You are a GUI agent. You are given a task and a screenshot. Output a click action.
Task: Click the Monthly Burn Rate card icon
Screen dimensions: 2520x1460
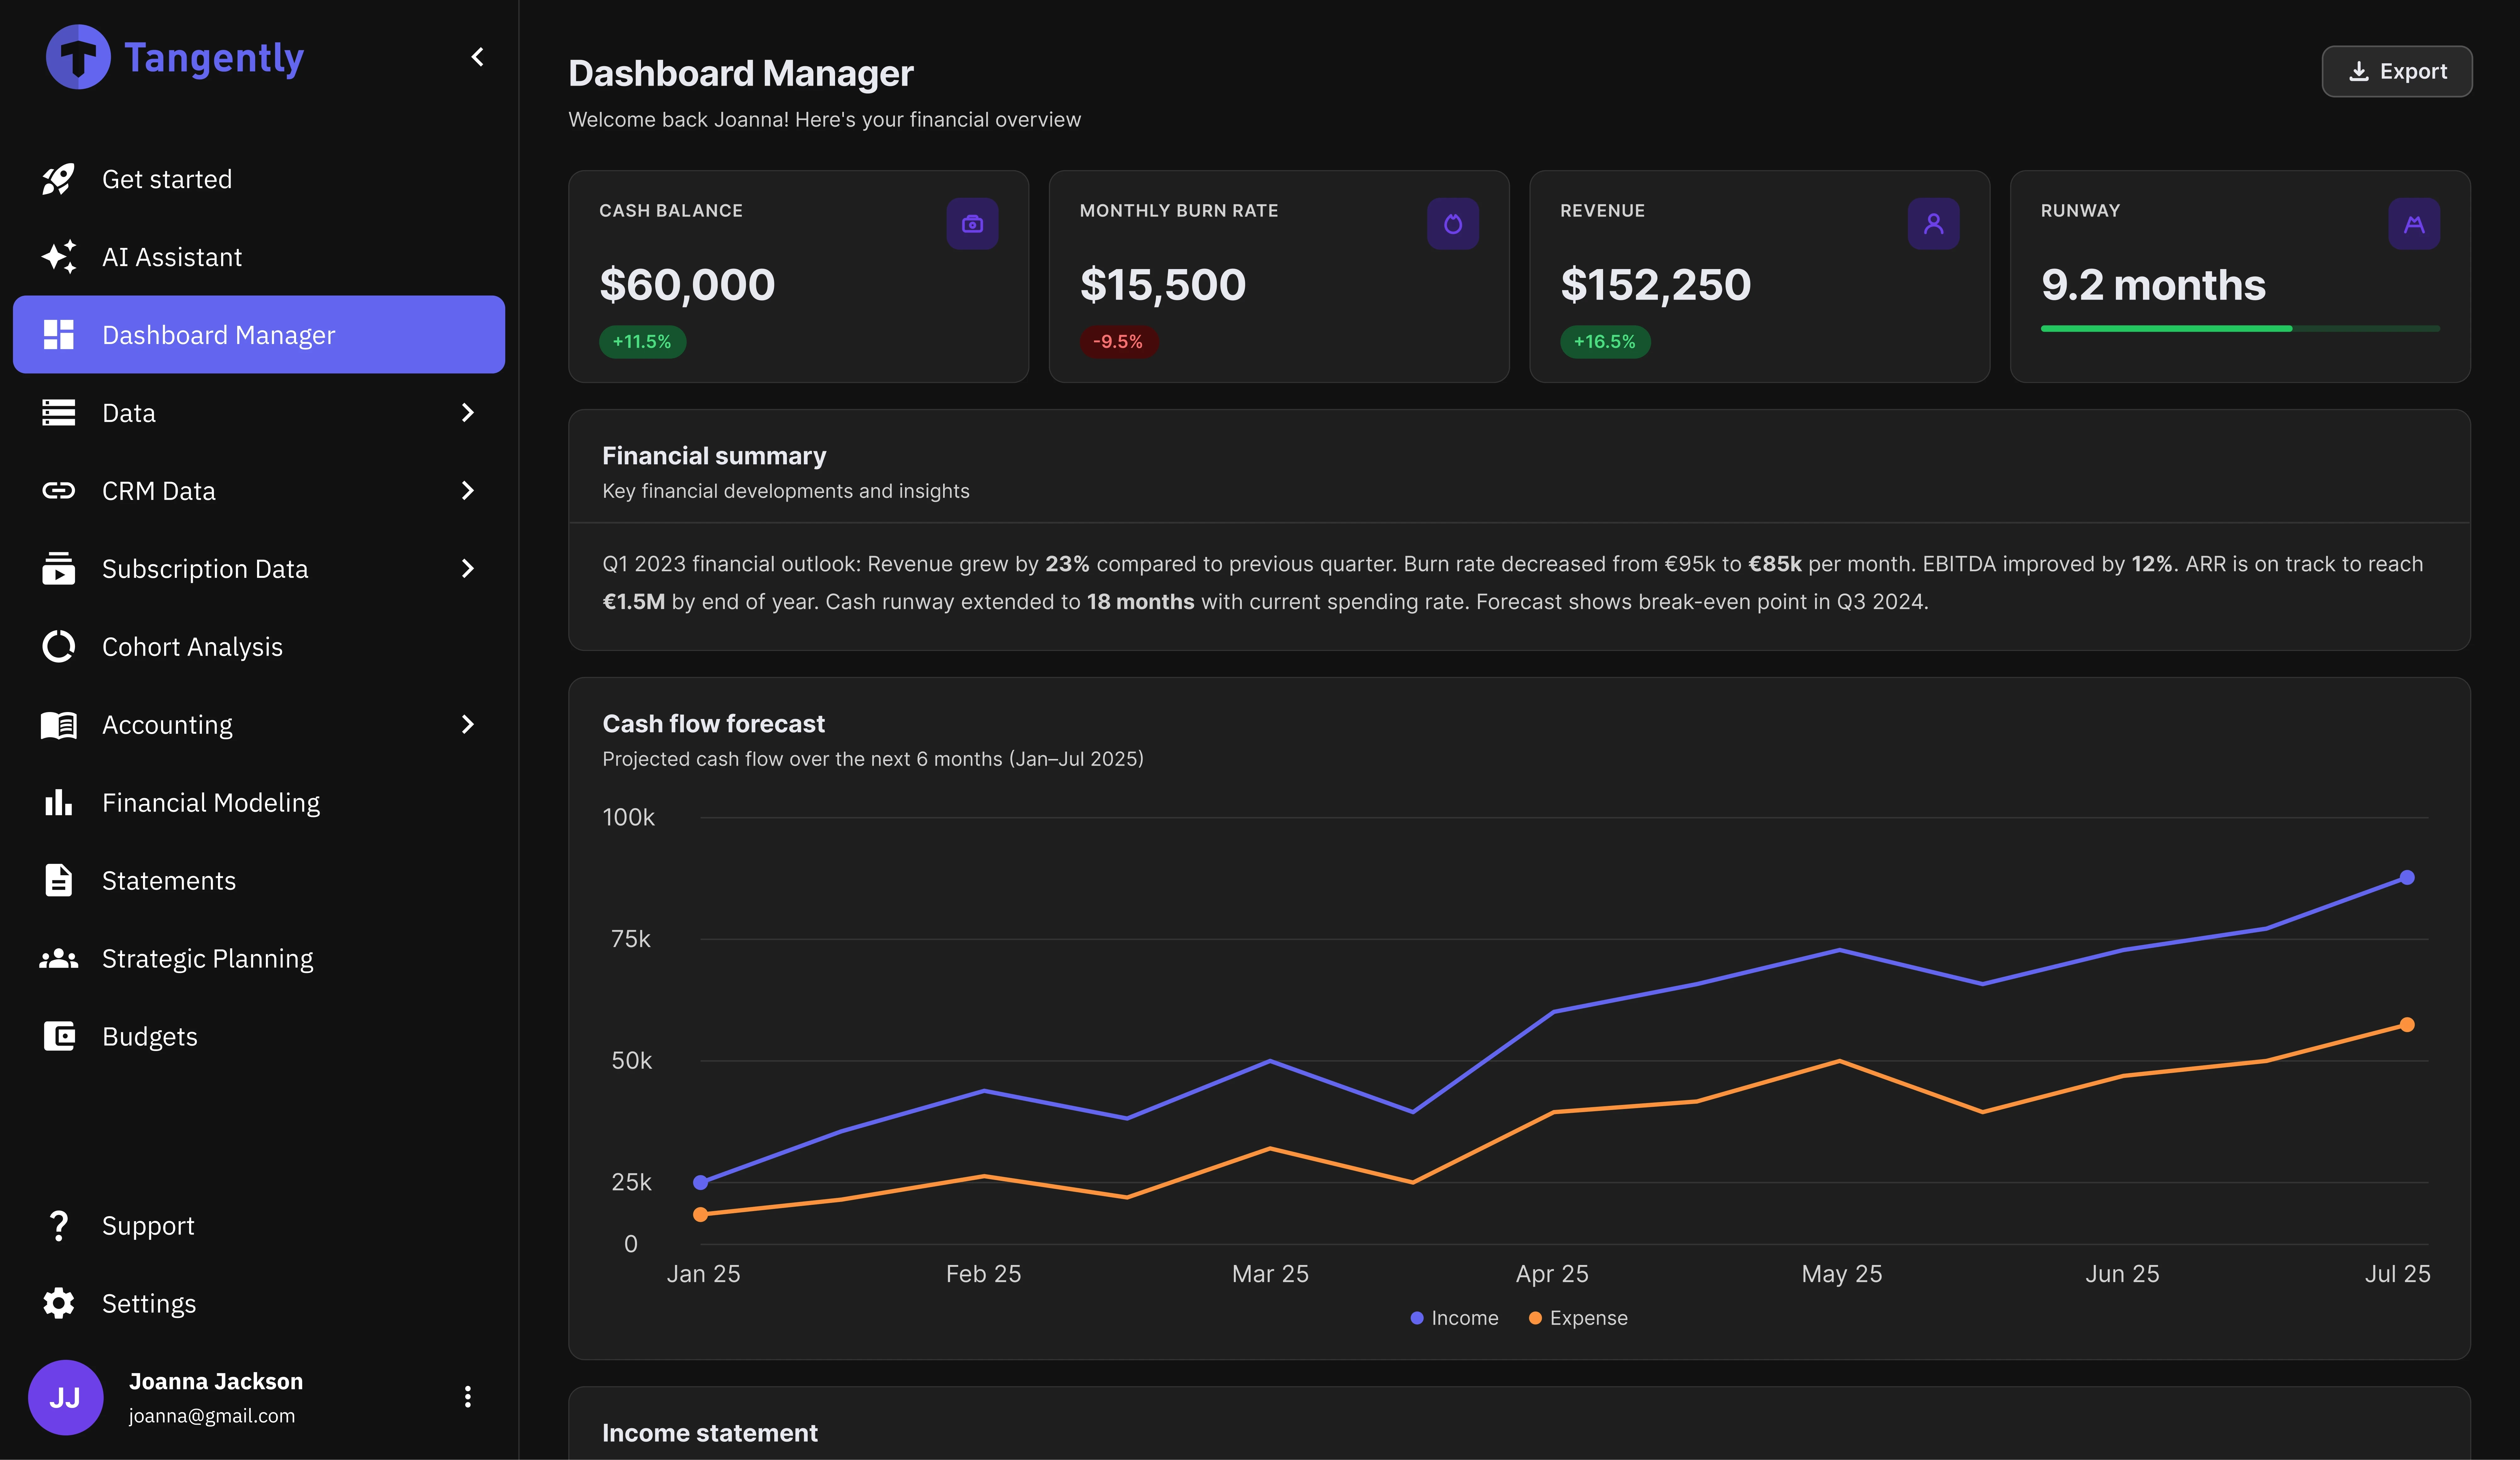click(1453, 224)
